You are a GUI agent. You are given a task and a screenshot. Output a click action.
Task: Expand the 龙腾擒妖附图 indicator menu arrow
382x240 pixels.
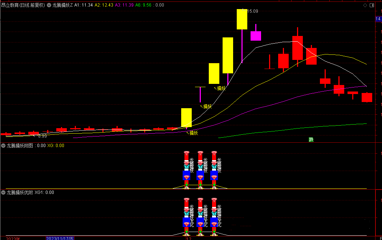[3, 146]
